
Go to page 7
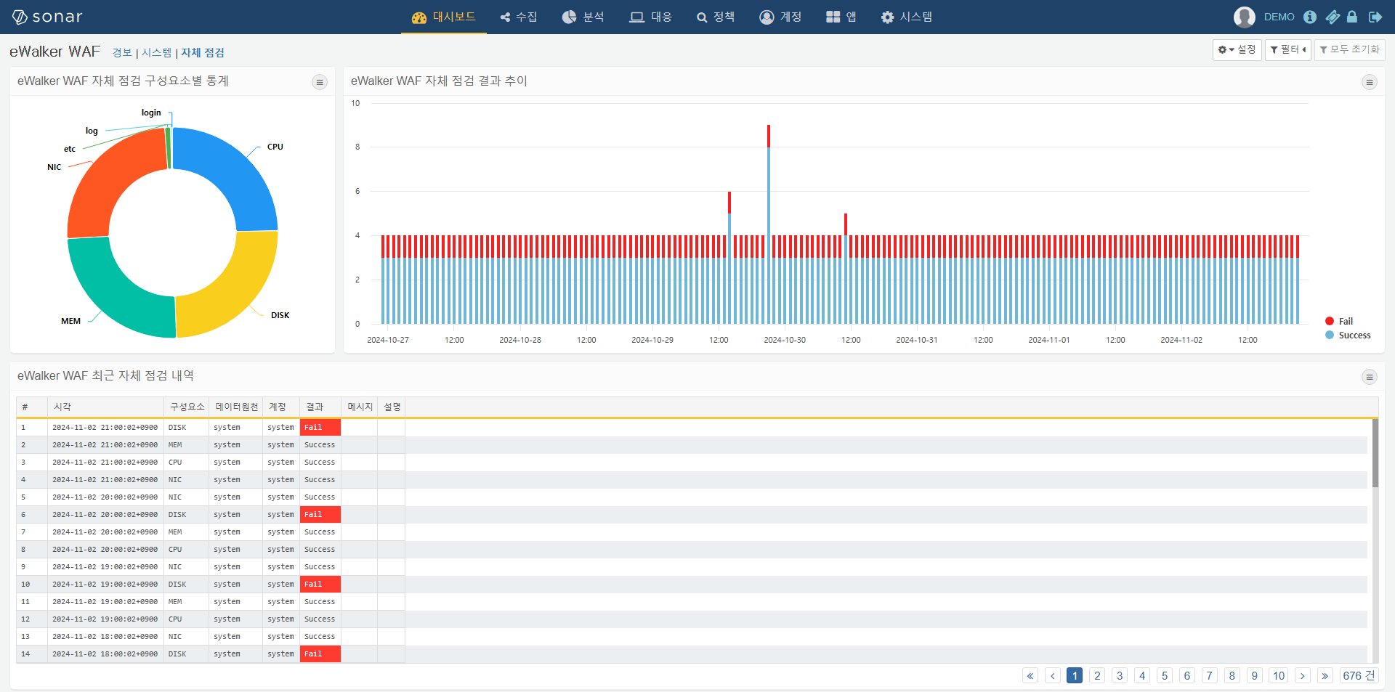1210,675
